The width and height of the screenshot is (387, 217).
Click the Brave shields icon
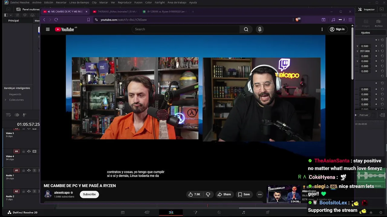pyautogui.click(x=298, y=20)
